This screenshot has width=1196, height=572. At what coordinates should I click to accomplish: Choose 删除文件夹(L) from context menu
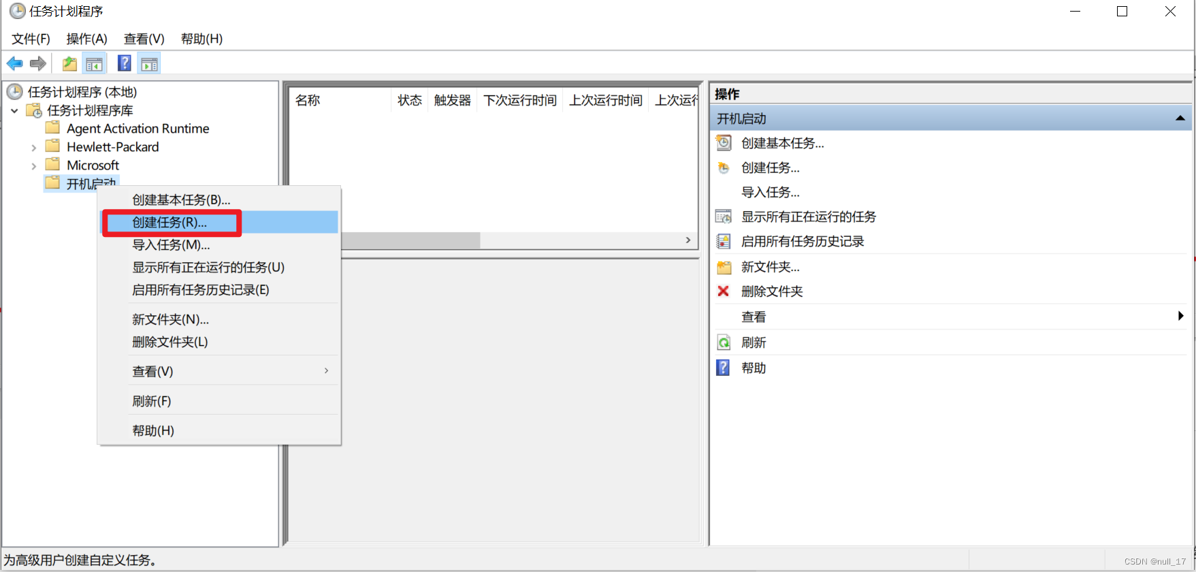219,342
